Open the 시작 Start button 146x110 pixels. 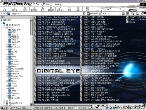point(4,108)
